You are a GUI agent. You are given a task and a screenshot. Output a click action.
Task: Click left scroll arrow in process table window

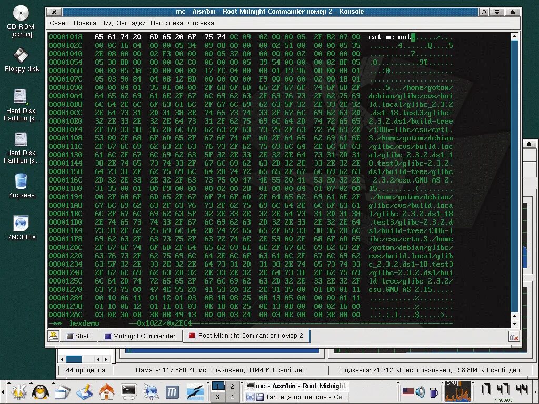tap(62, 359)
